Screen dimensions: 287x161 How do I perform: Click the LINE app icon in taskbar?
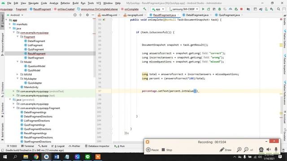[x=87, y=157]
